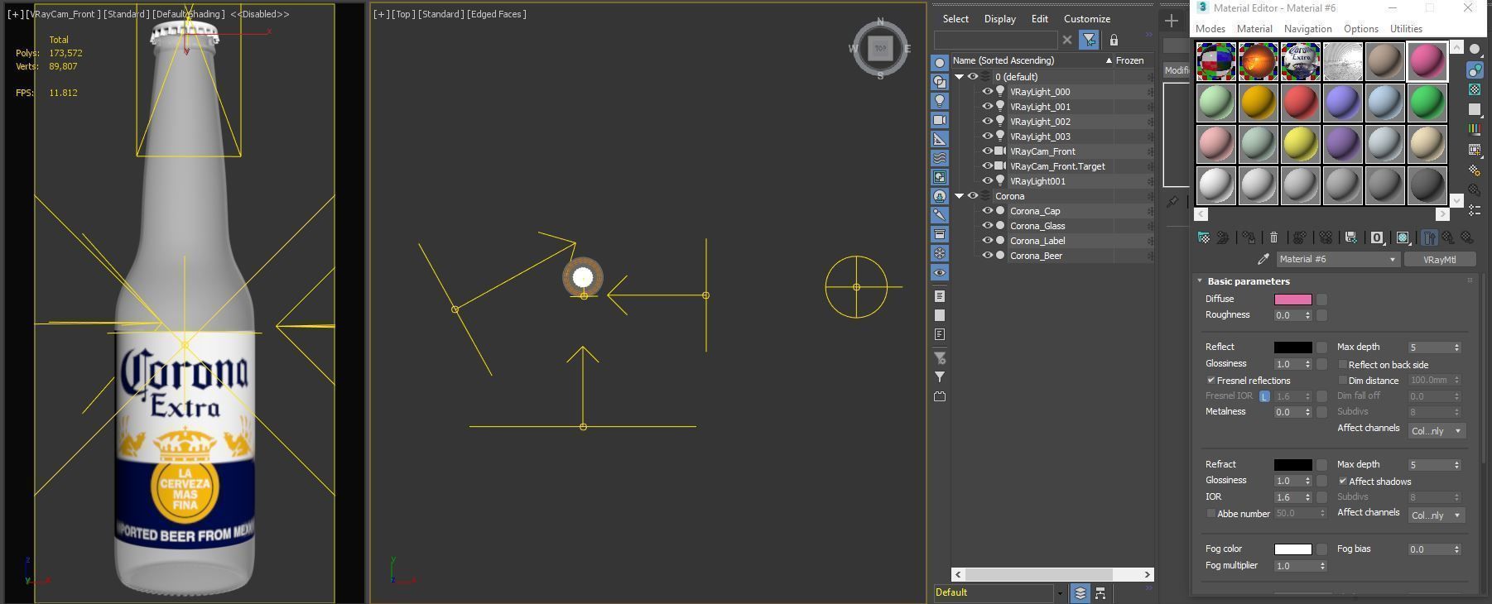Click the funnel filter icon next to search
The width and height of the screenshot is (1492, 604).
pos(1089,40)
